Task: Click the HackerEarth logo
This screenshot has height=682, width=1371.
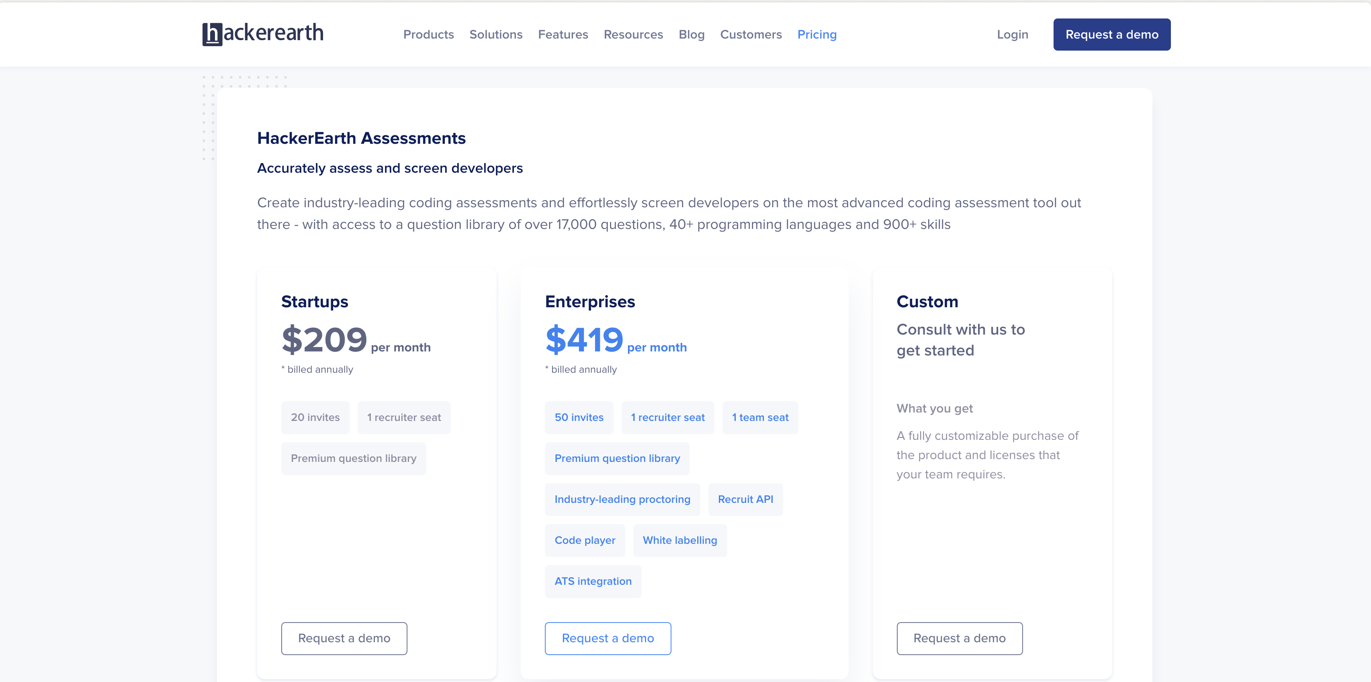Action: pos(262,34)
